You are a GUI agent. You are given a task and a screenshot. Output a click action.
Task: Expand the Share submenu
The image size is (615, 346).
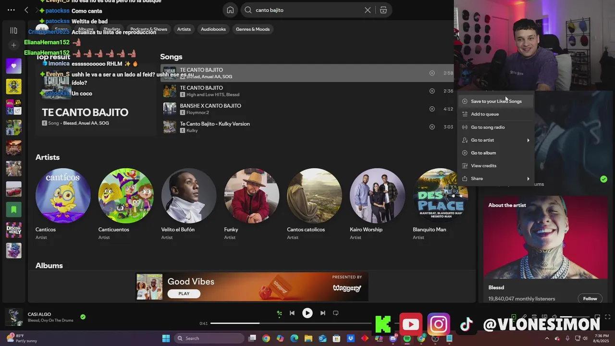coord(496,178)
